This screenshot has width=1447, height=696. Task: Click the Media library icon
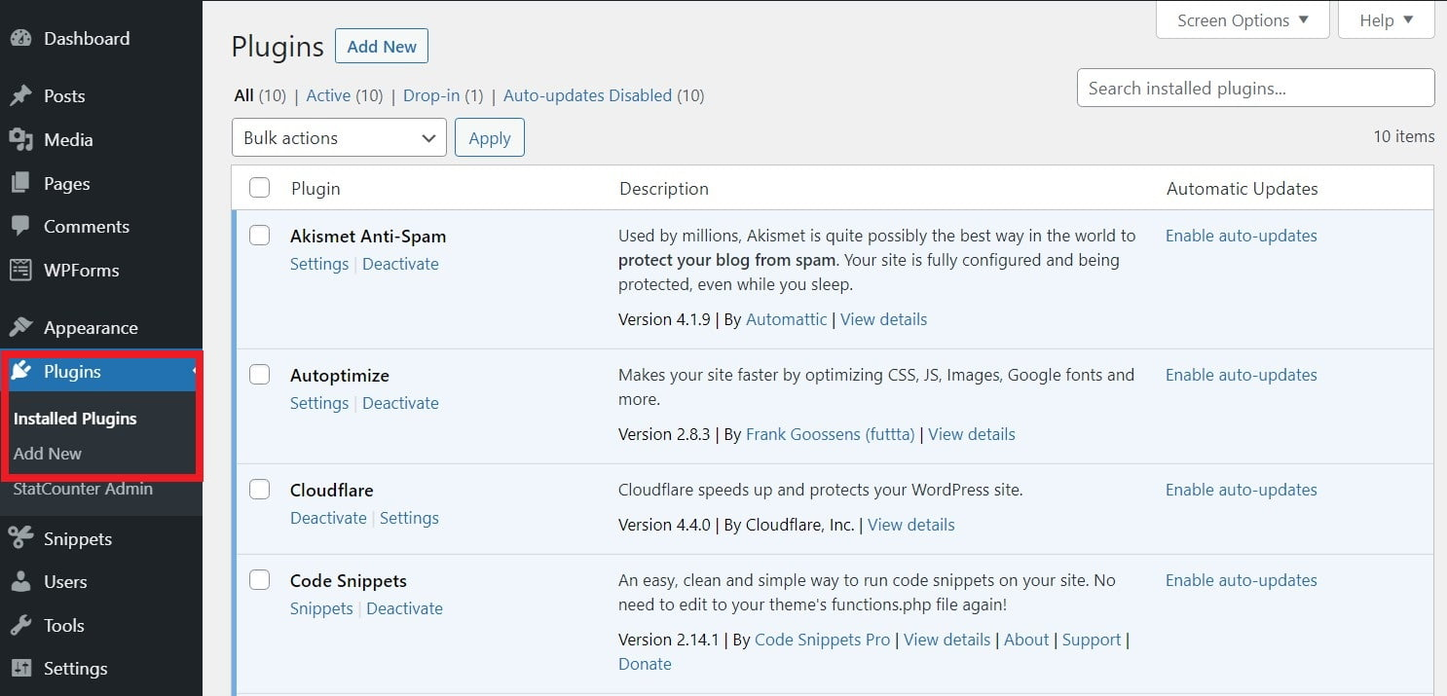pyautogui.click(x=21, y=140)
